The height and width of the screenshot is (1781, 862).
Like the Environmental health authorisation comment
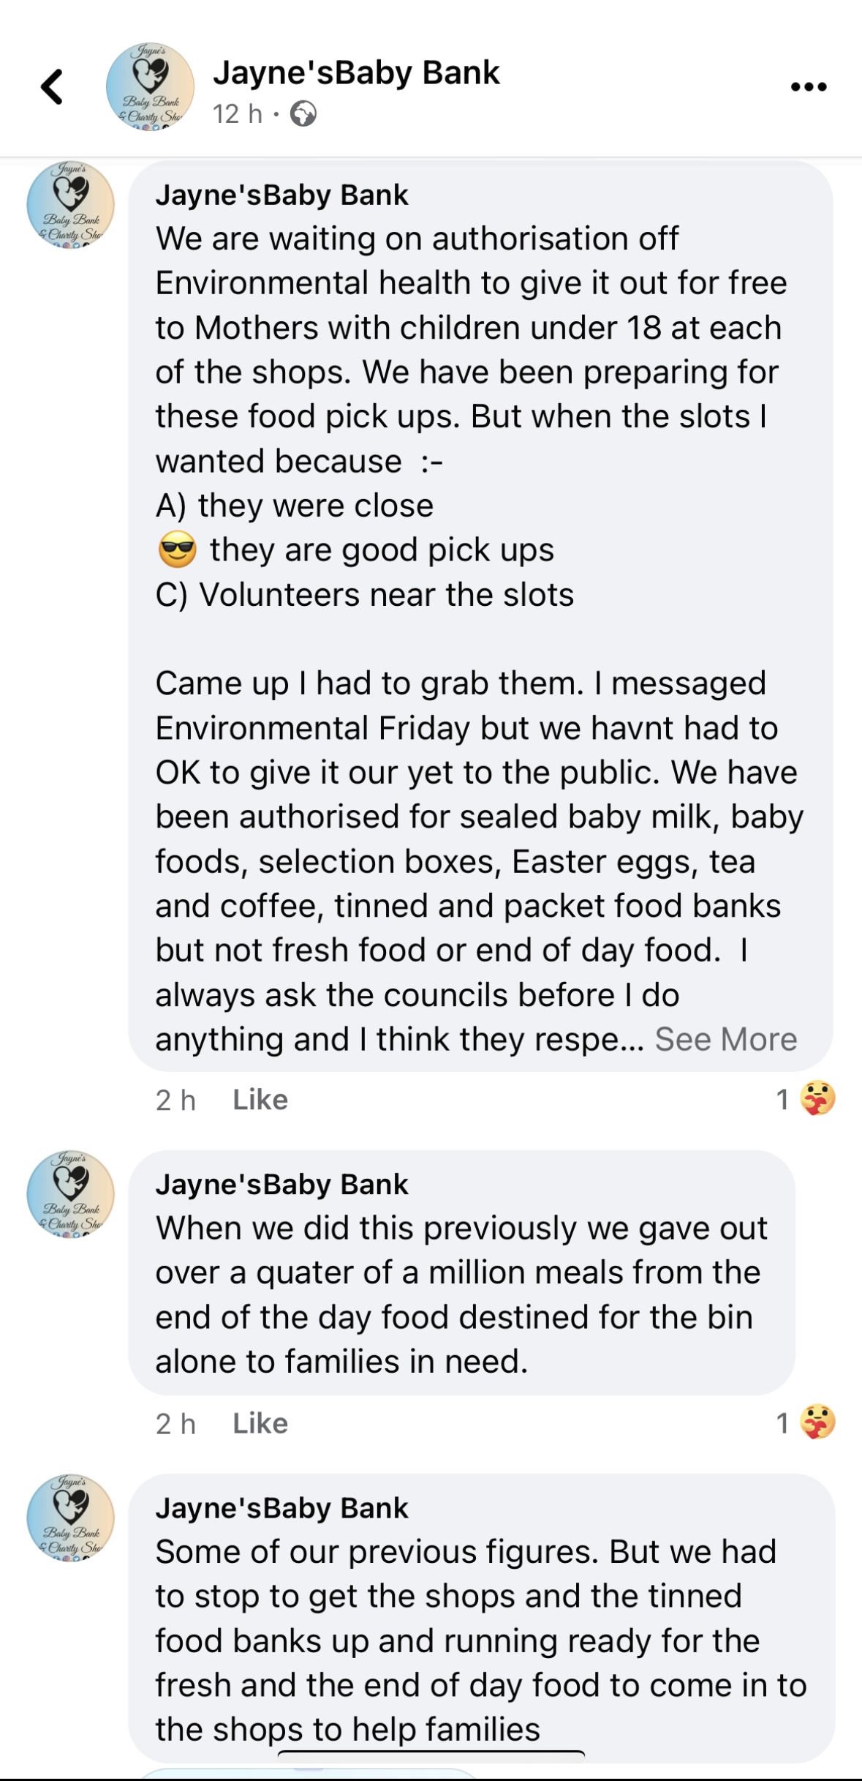(260, 1100)
